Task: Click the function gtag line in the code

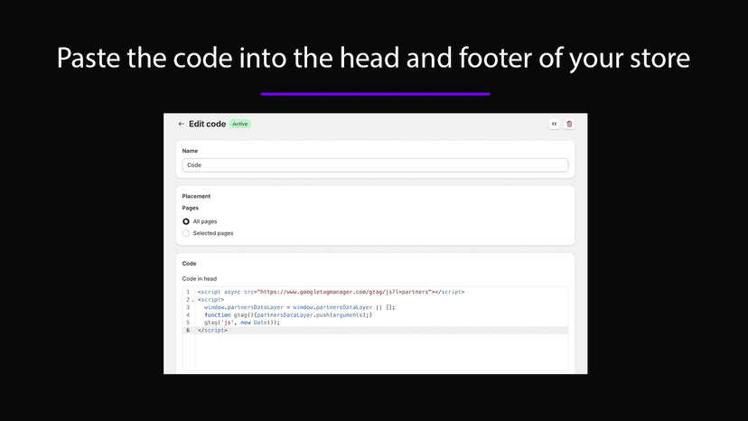Action: [x=288, y=315]
